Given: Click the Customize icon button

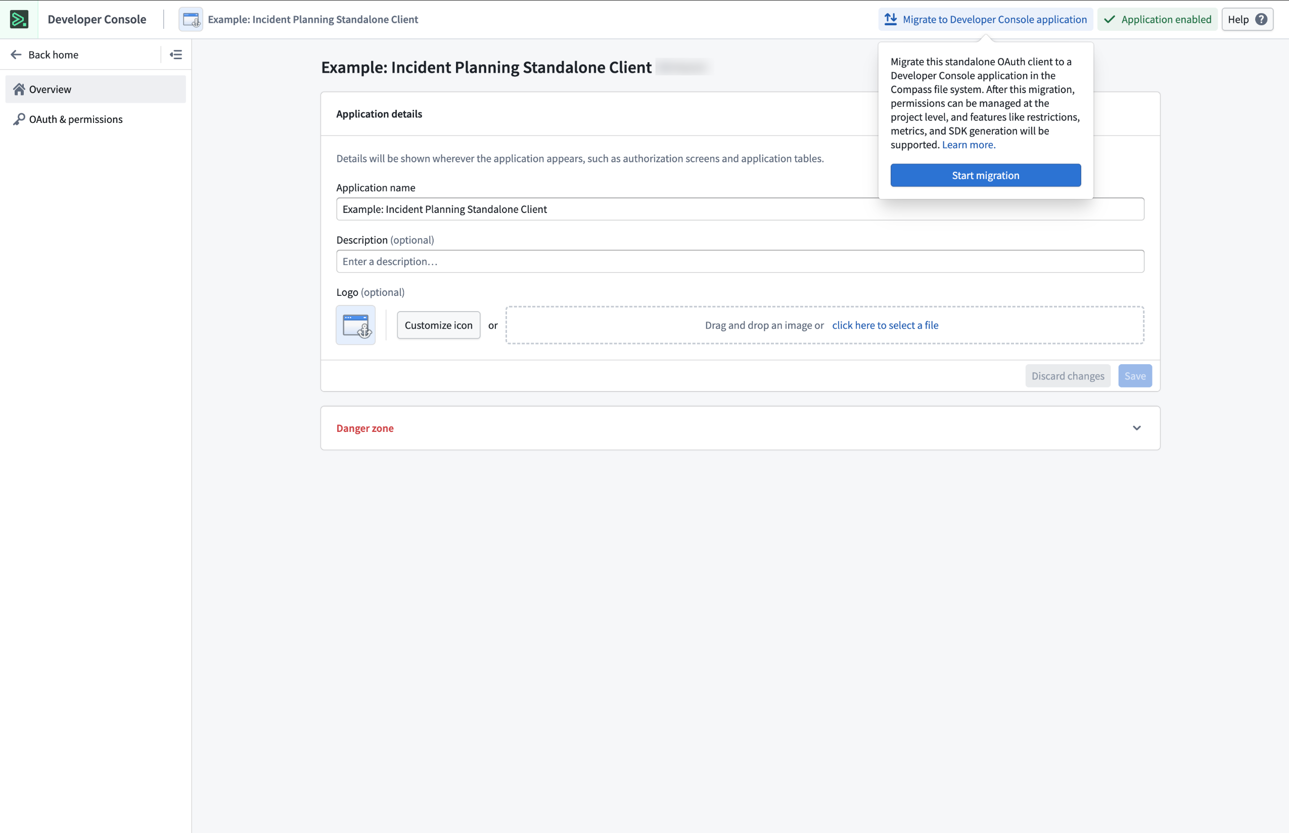Looking at the screenshot, I should click(x=438, y=325).
